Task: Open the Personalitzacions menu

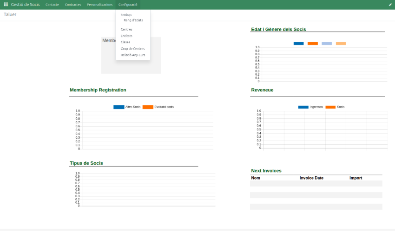Action: coord(100,5)
